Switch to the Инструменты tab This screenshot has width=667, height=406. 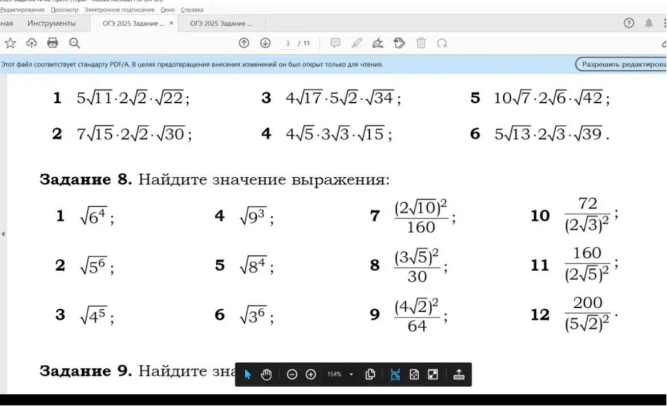click(x=51, y=23)
